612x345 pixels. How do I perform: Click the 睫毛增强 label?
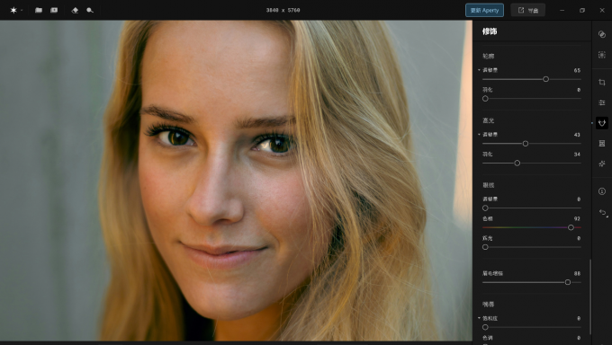492,273
